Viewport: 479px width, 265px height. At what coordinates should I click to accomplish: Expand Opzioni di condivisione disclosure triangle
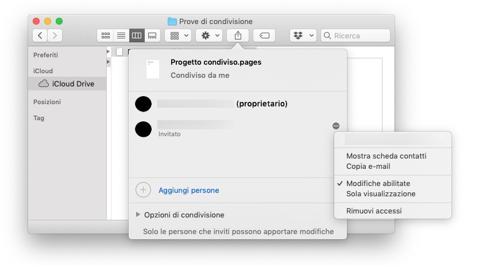(x=138, y=215)
